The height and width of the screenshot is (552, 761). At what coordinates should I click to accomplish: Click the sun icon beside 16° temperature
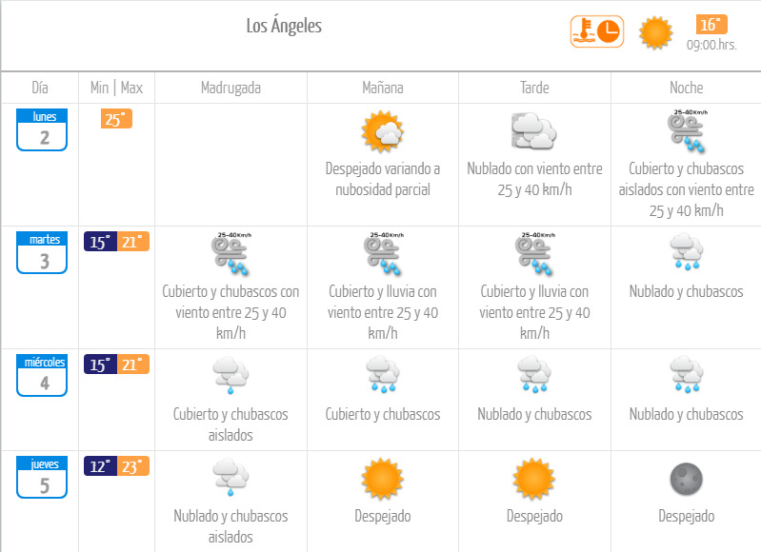point(655,32)
